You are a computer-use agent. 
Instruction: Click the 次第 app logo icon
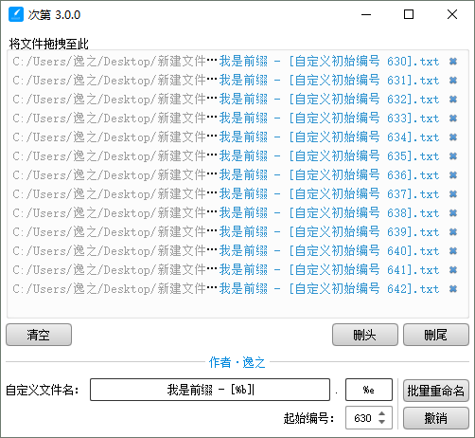[x=16, y=14]
